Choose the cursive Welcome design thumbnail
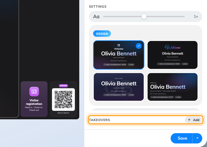 point(172,55)
